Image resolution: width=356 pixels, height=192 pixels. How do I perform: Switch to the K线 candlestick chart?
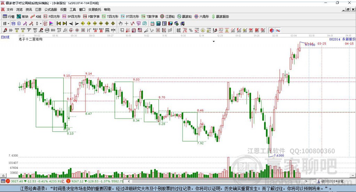tap(36, 17)
